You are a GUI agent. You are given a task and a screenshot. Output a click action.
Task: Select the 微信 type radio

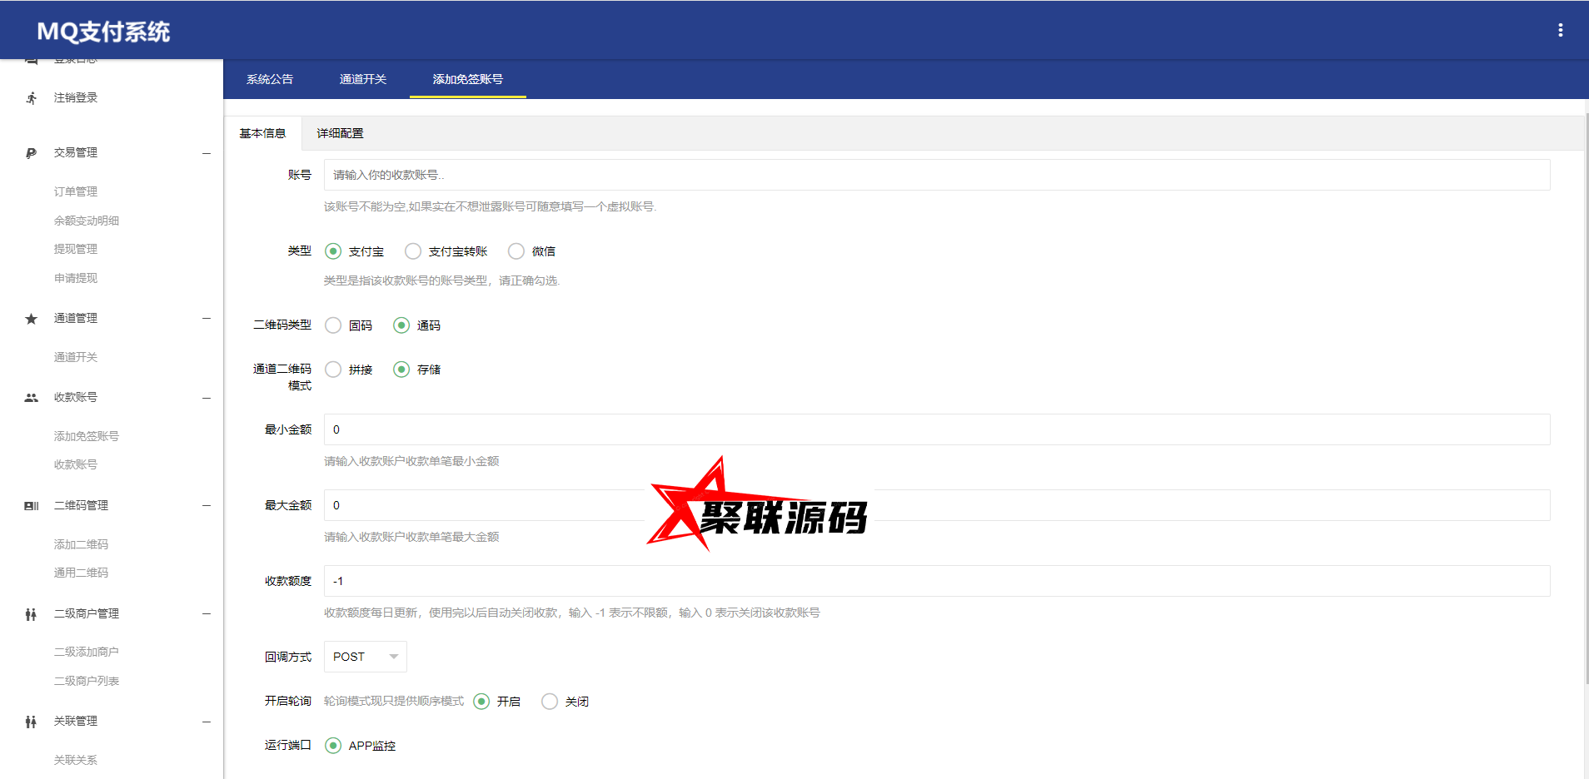tap(516, 251)
